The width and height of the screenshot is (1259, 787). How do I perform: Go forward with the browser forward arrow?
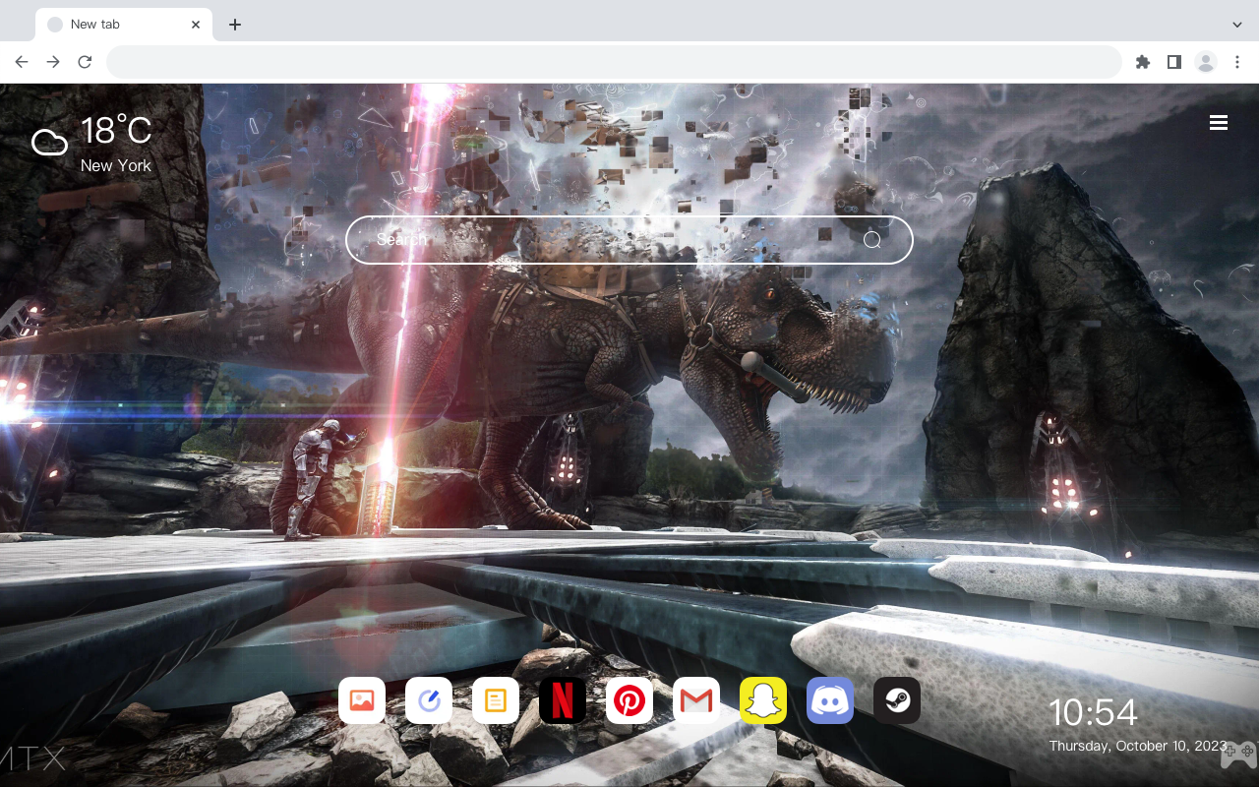point(53,62)
